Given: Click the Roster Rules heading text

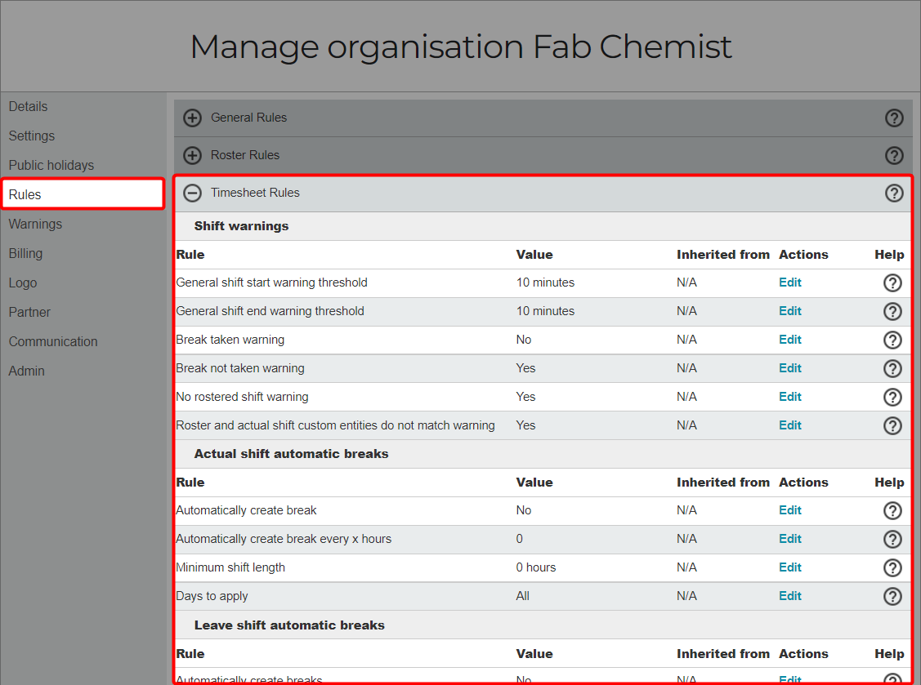Looking at the screenshot, I should pos(245,155).
